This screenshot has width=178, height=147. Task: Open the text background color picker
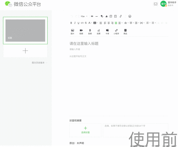click(x=95, y=23)
